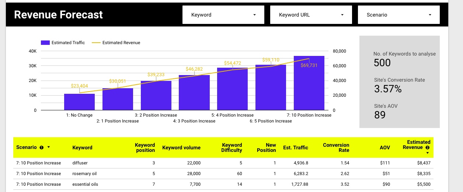Screen dimensions: 463x192
Task: Click the sort badge 2 on Estimated Revenue
Action: tap(427, 147)
